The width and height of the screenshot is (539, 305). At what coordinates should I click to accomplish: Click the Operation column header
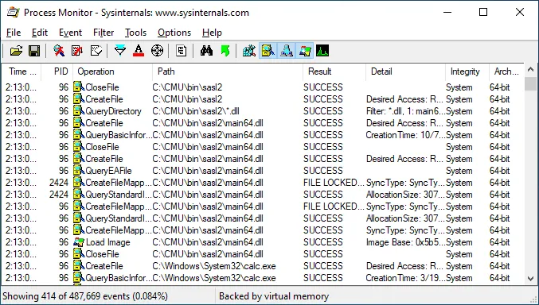[x=112, y=71]
